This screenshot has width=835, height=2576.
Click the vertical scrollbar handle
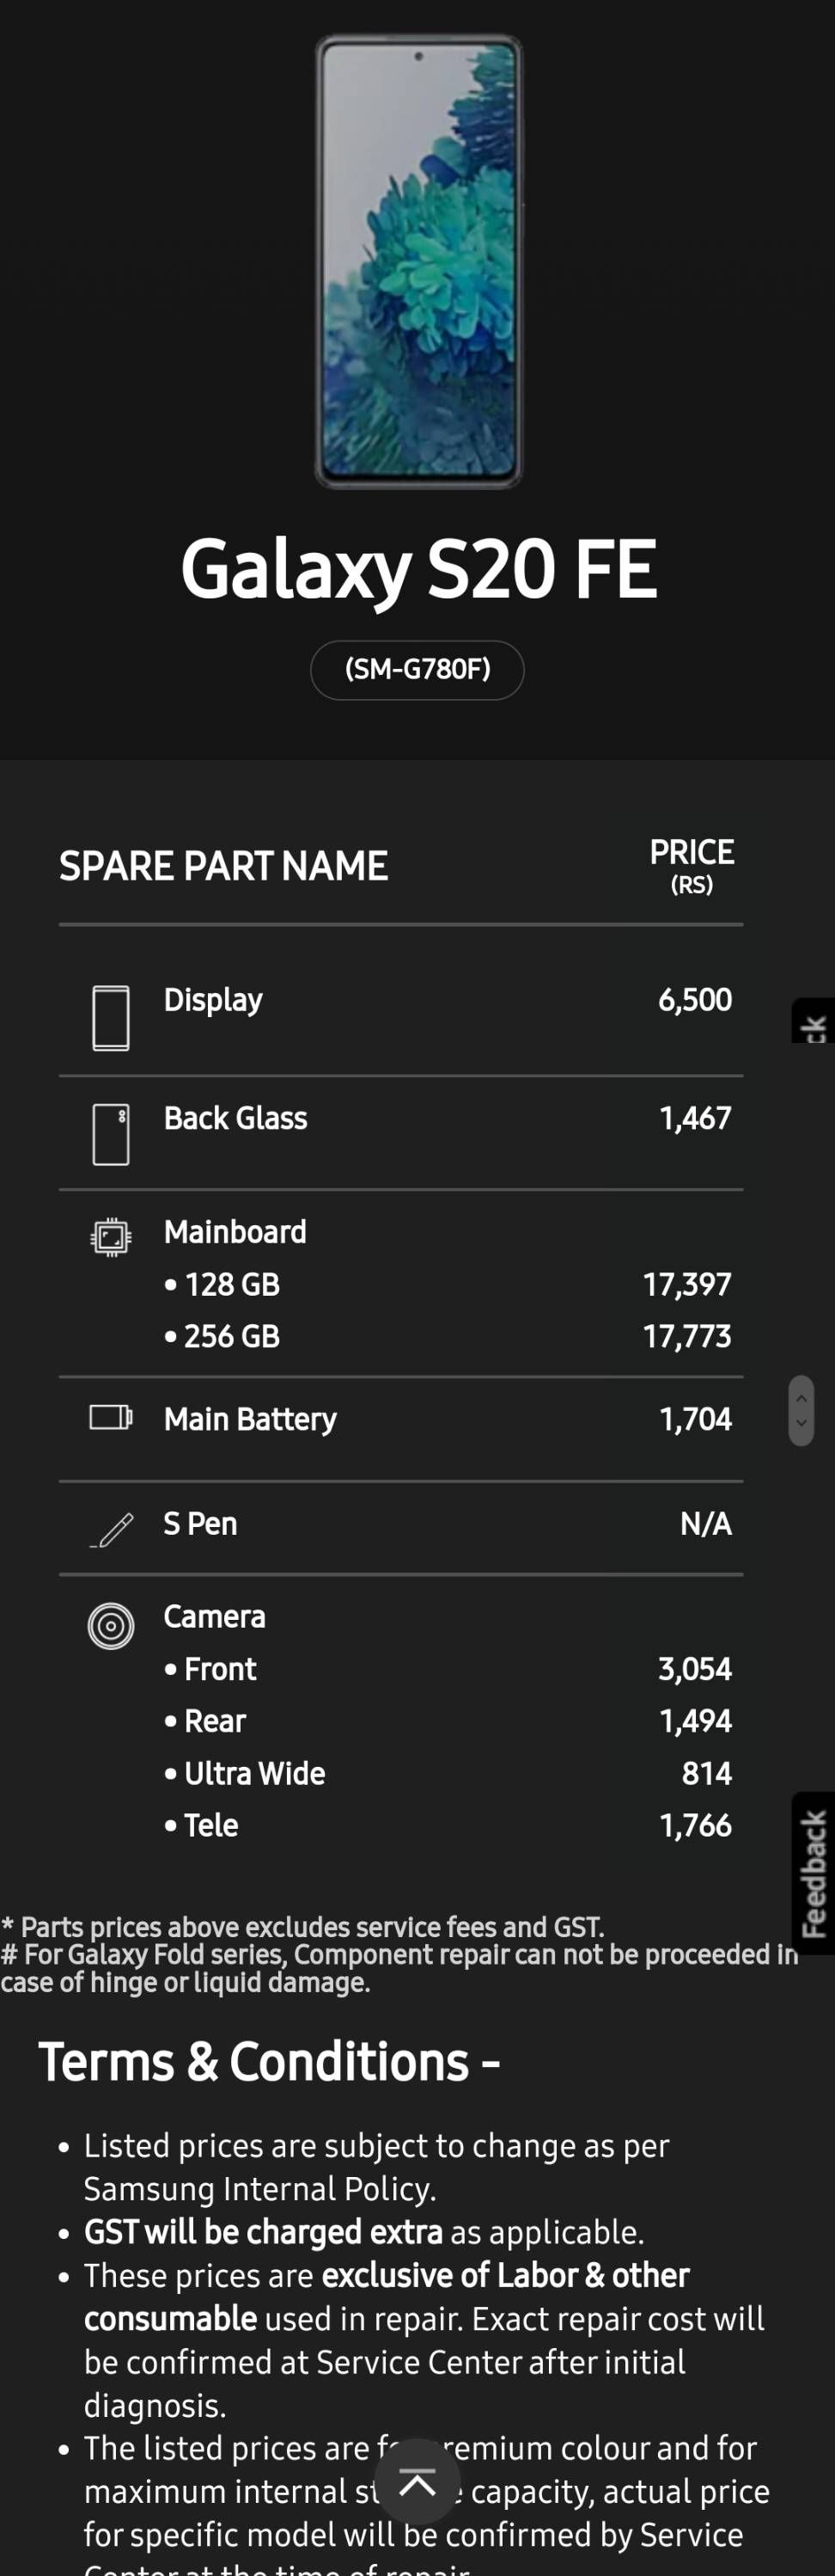click(x=801, y=1410)
